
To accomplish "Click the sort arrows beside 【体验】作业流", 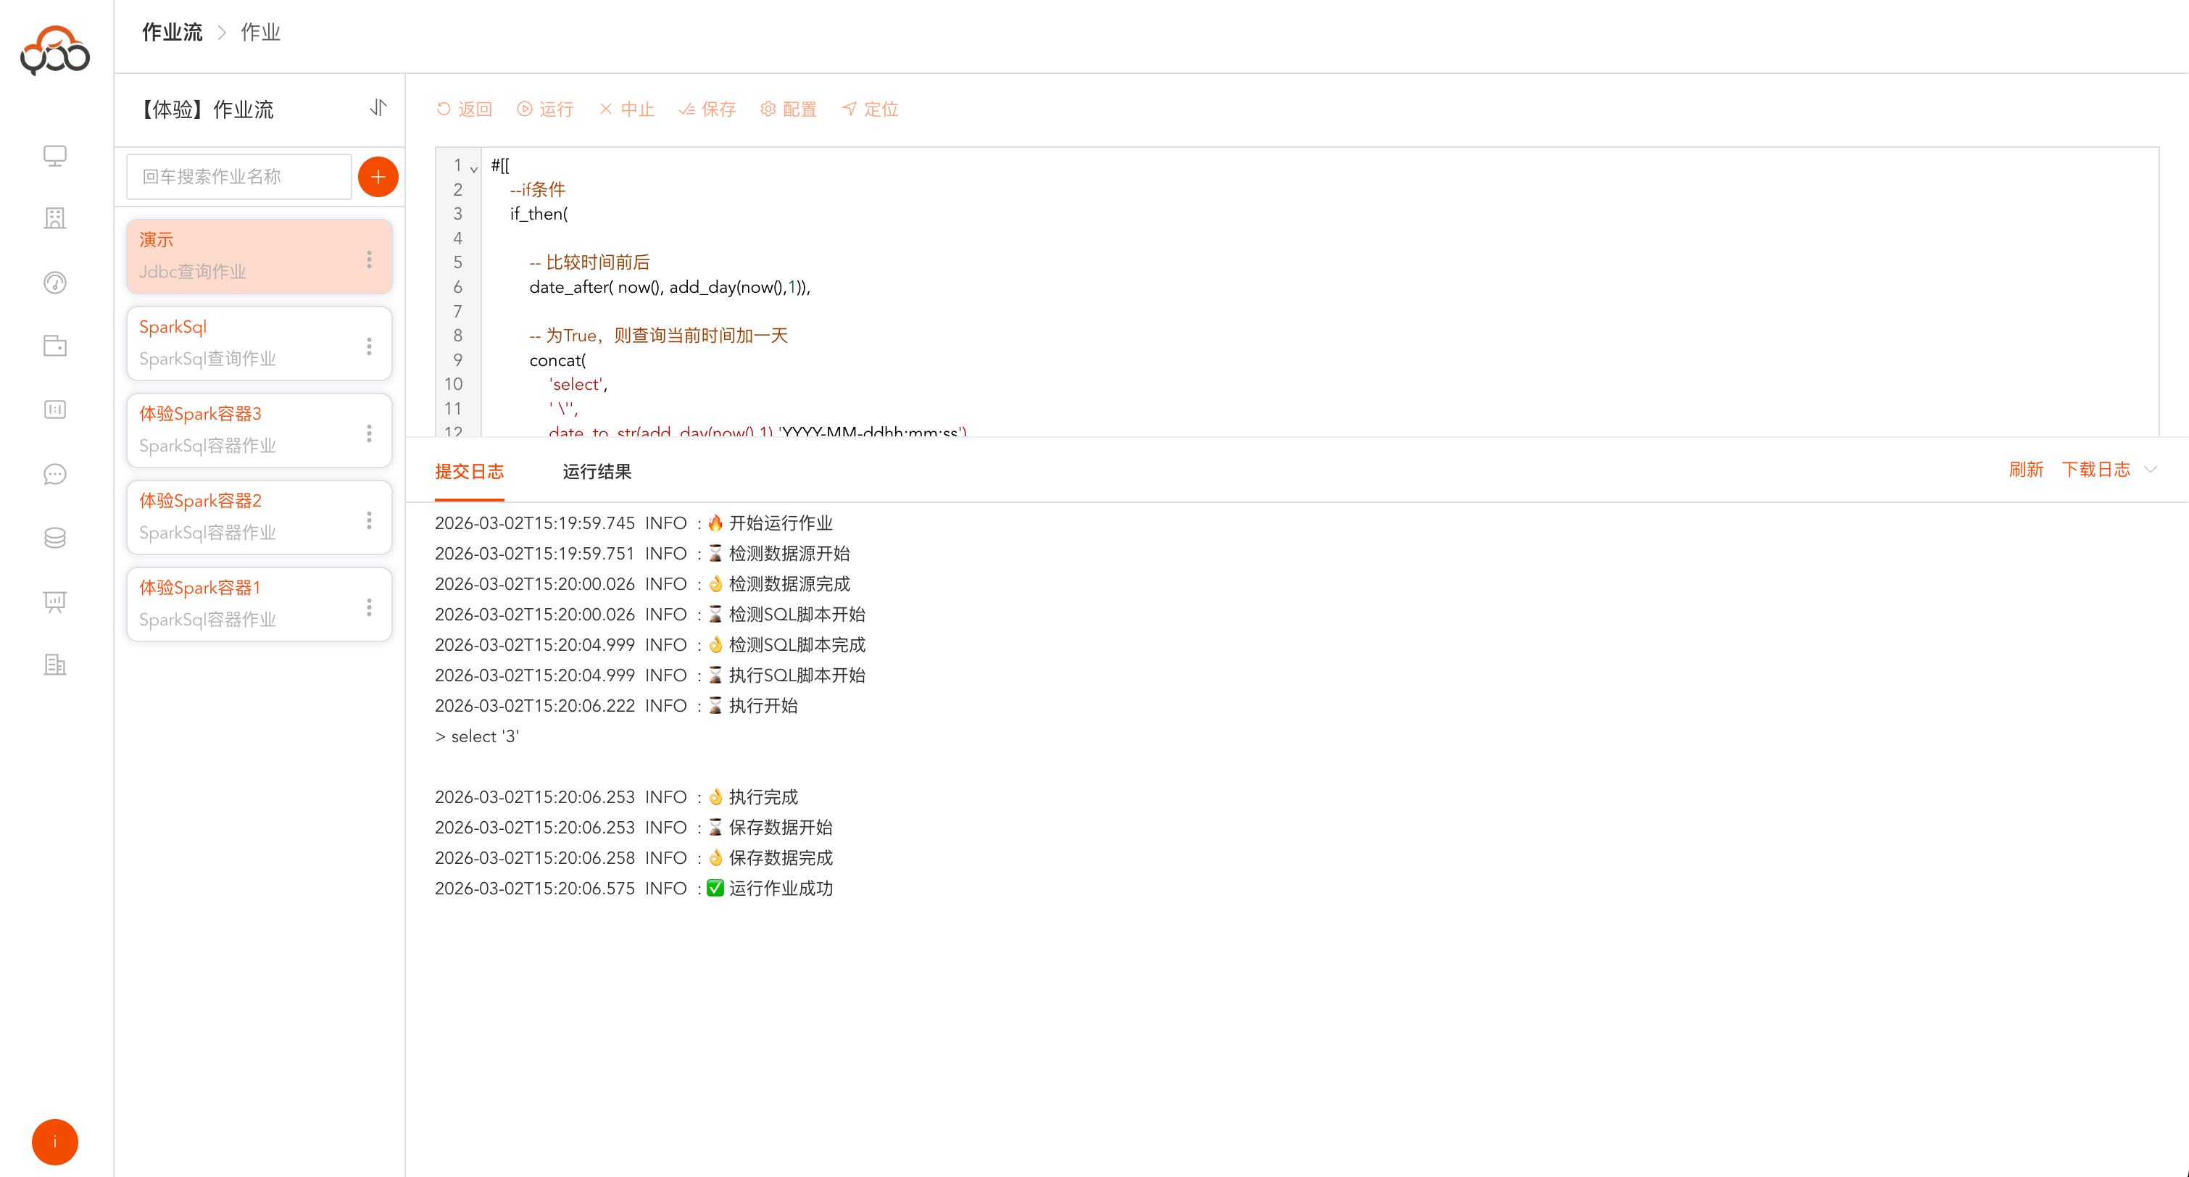I will tap(378, 108).
